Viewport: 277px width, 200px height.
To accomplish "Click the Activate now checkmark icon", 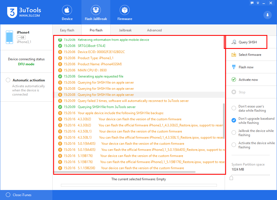I will pyautogui.click(x=234, y=79).
